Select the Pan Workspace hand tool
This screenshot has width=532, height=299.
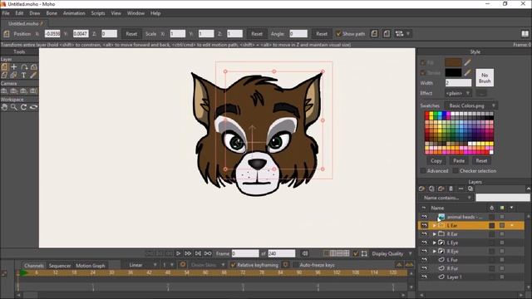click(4, 107)
